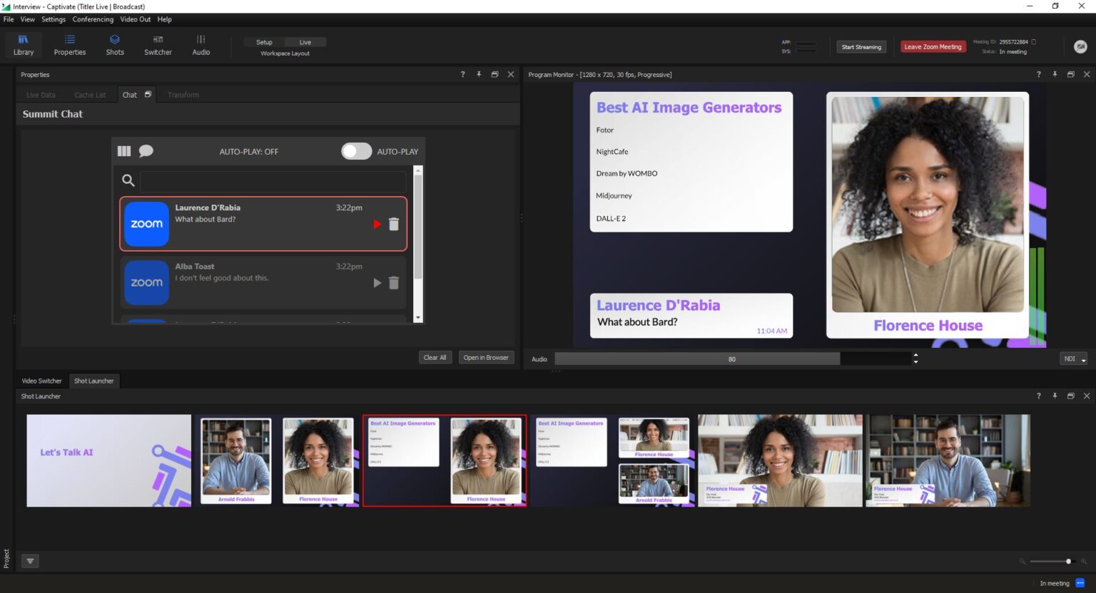The height and width of the screenshot is (593, 1096).
Task: Open the Audio mixer icon
Action: pyautogui.click(x=201, y=44)
